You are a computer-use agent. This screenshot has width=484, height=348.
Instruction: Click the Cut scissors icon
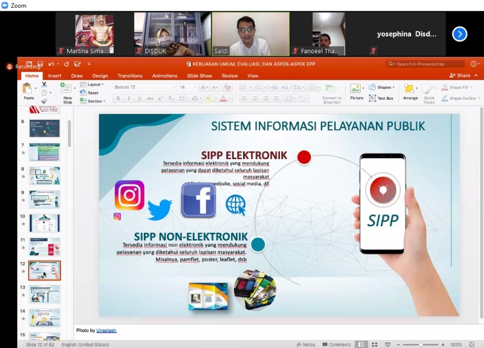click(x=45, y=84)
